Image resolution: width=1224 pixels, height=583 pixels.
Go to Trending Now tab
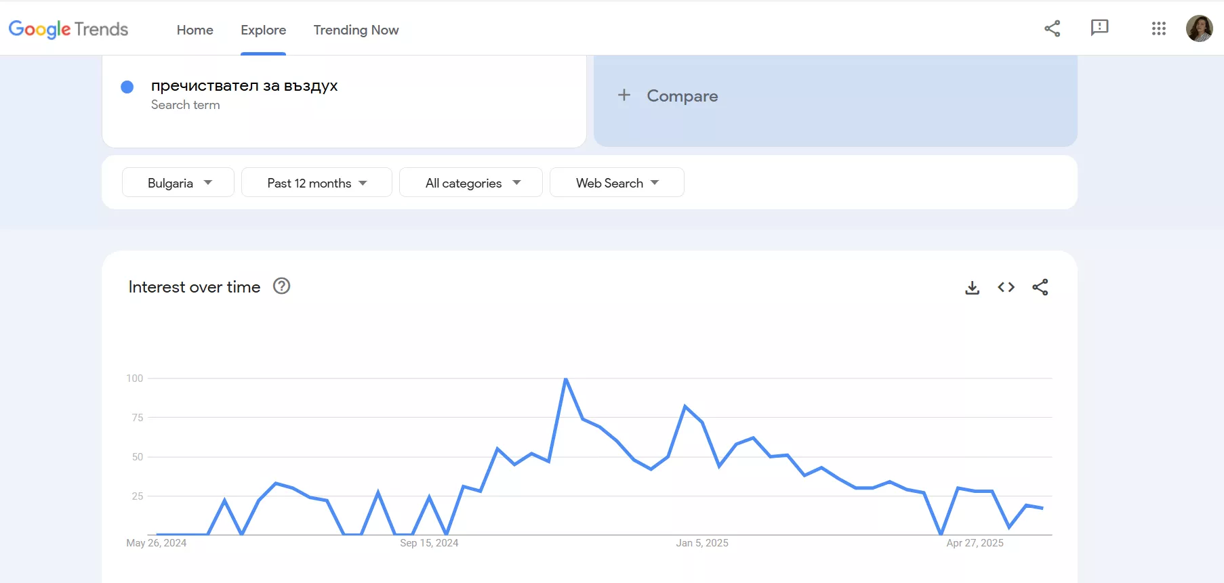[356, 30]
